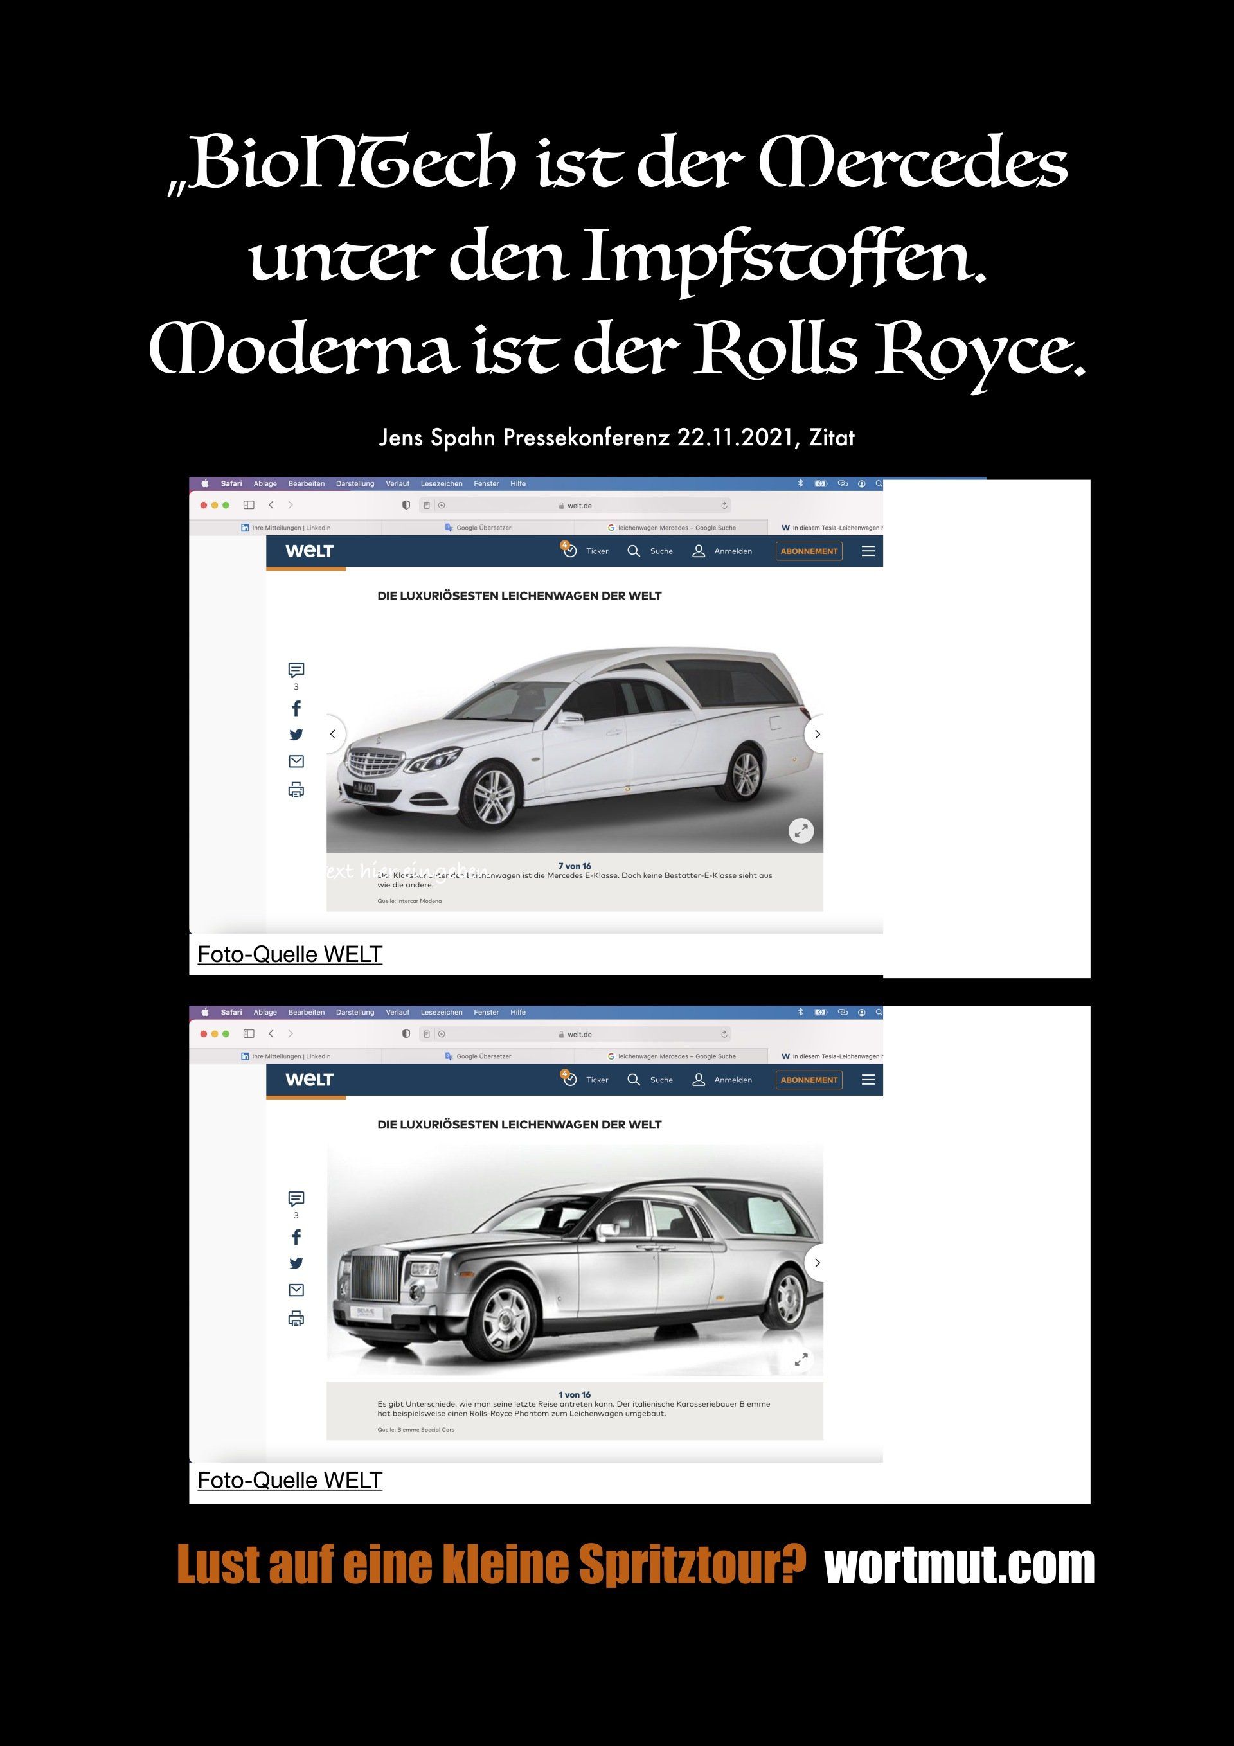This screenshot has width=1234, height=1746.
Task: Open hamburger menu in the Rolls-Royce screenshot
Action: (x=868, y=1079)
